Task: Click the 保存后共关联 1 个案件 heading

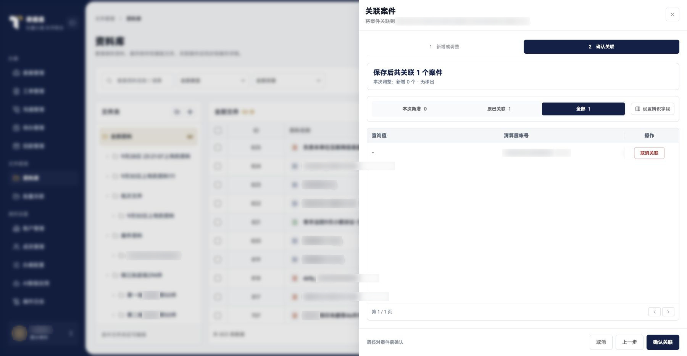Action: click(408, 72)
